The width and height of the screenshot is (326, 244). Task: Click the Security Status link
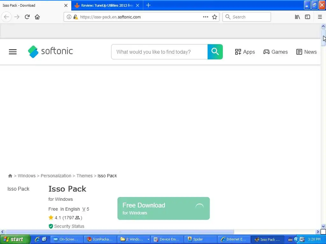69,226
